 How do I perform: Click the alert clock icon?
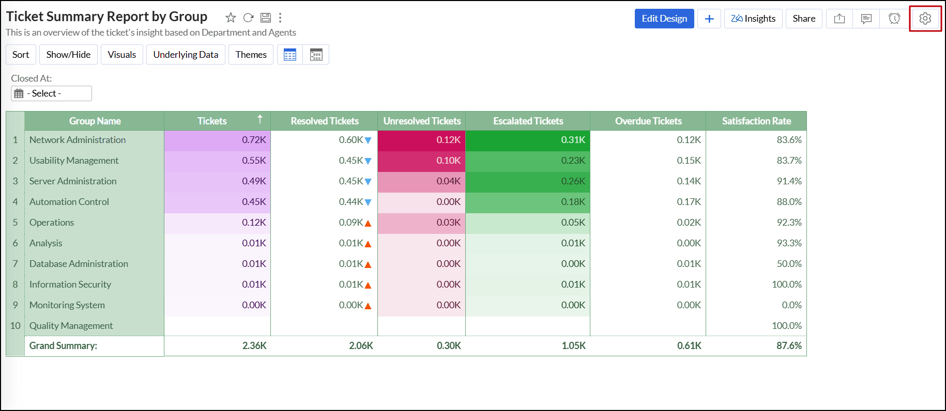click(x=894, y=19)
